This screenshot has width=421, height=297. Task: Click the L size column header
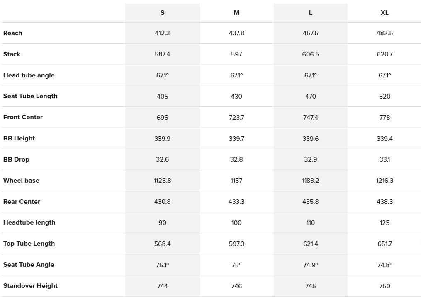[311, 13]
